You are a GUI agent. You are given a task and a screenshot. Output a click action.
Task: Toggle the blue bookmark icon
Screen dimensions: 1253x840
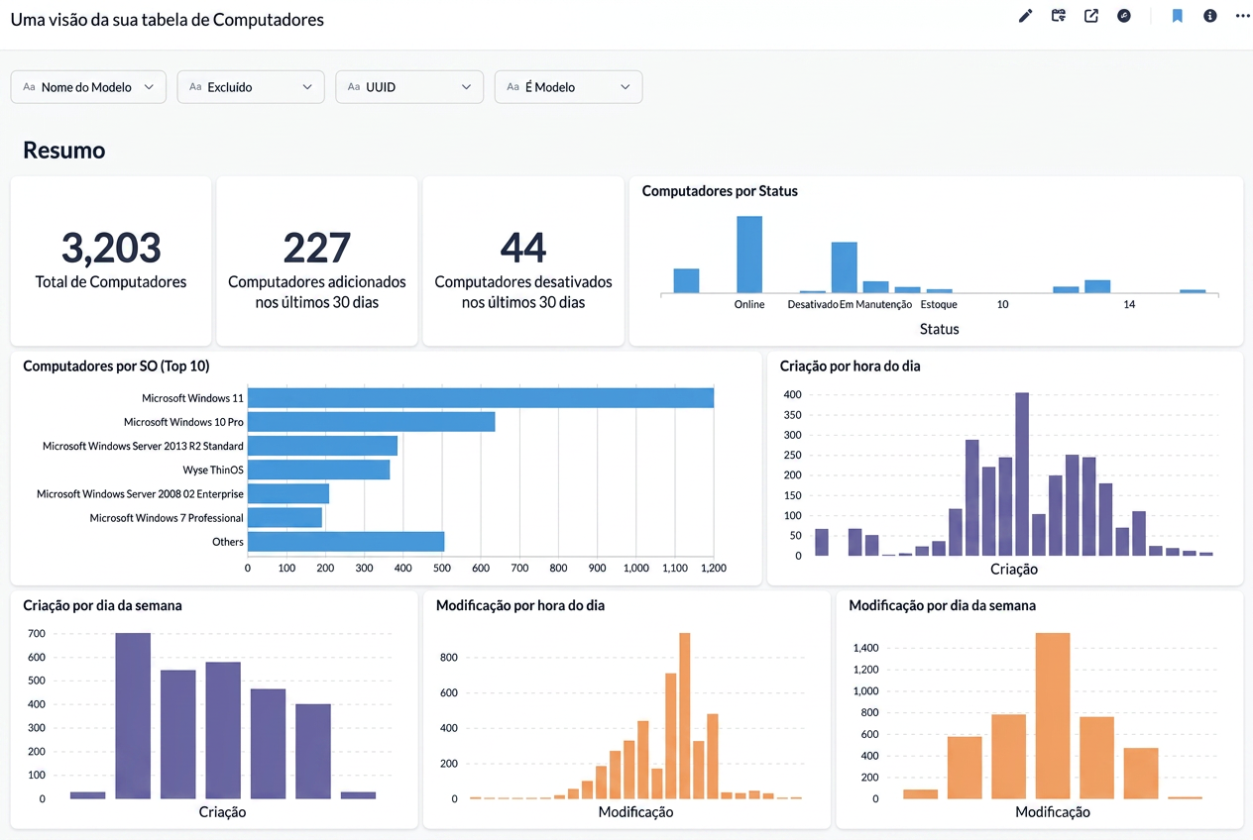coord(1178,16)
